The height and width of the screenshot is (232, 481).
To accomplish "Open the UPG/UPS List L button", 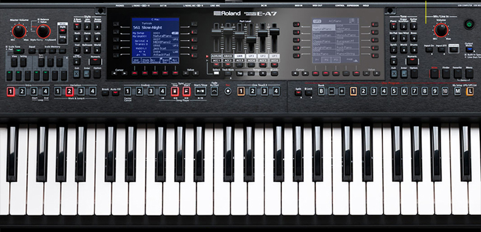I will (469, 91).
